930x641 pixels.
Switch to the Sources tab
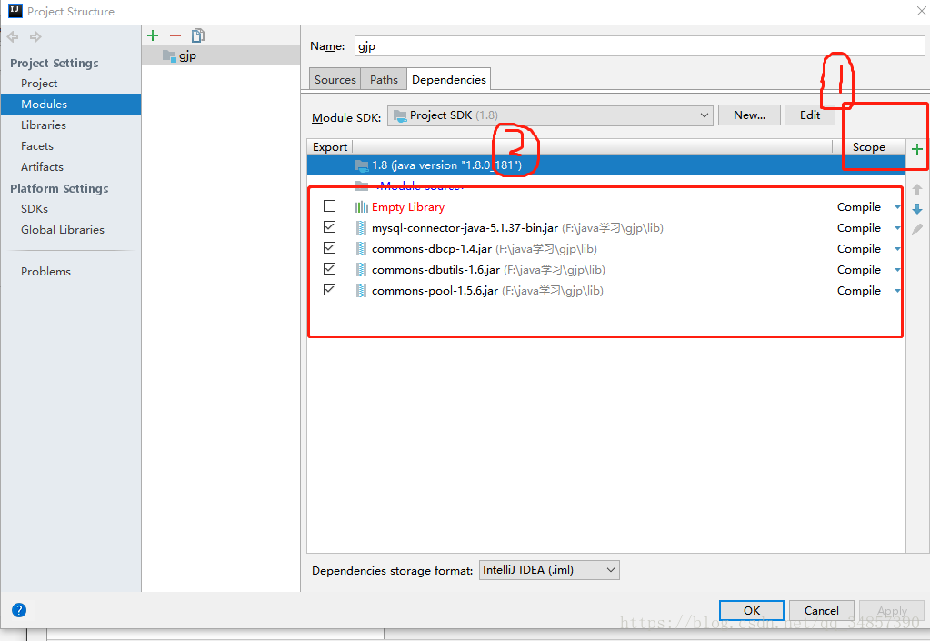(335, 79)
